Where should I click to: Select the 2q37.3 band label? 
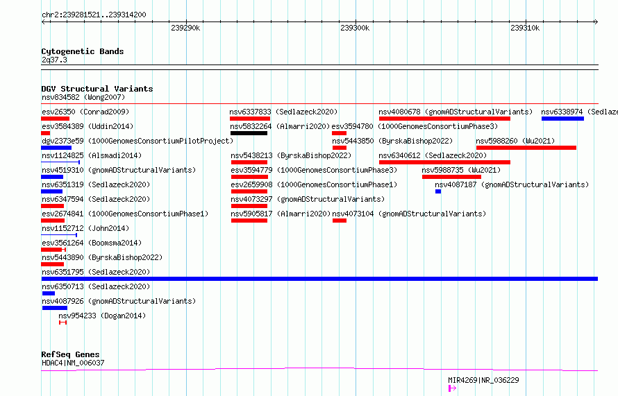click(54, 60)
